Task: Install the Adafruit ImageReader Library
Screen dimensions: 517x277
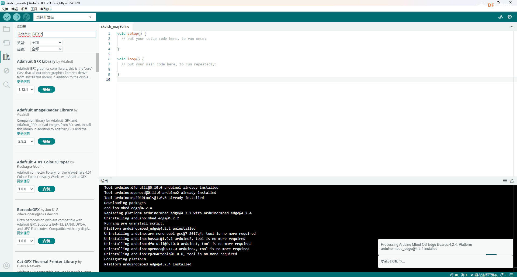Action: pyautogui.click(x=46, y=141)
